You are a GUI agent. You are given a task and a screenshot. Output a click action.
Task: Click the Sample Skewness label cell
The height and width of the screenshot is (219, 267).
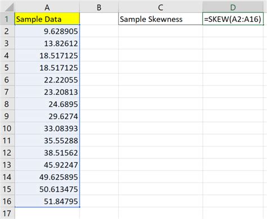click(x=161, y=19)
